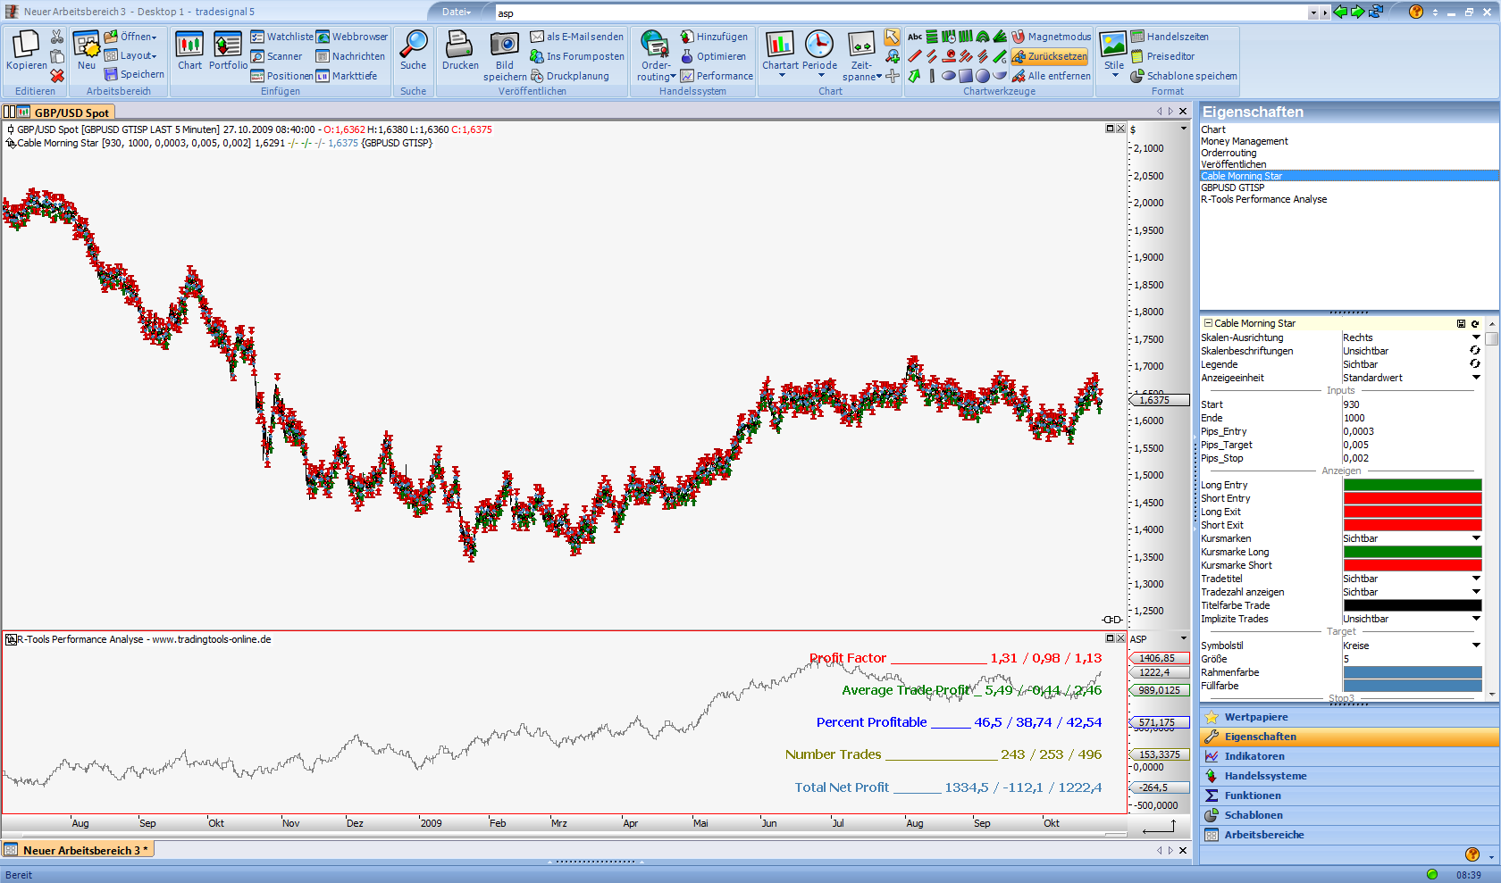Viewport: 1501px width, 883px height.
Task: Toggle Magnetmodus on
Action: 1051,37
